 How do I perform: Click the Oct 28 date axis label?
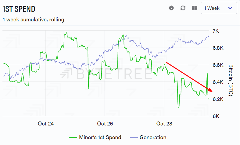click(x=164, y=124)
